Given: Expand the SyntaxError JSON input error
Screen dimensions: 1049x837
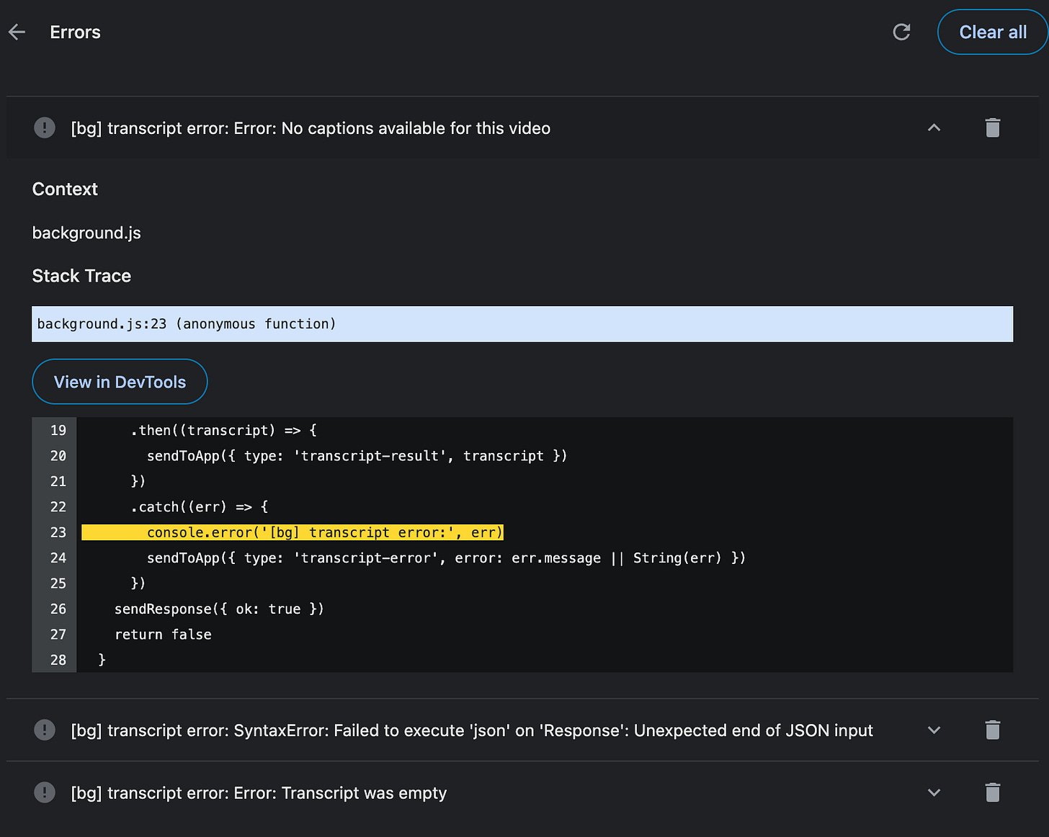Looking at the screenshot, I should (934, 730).
